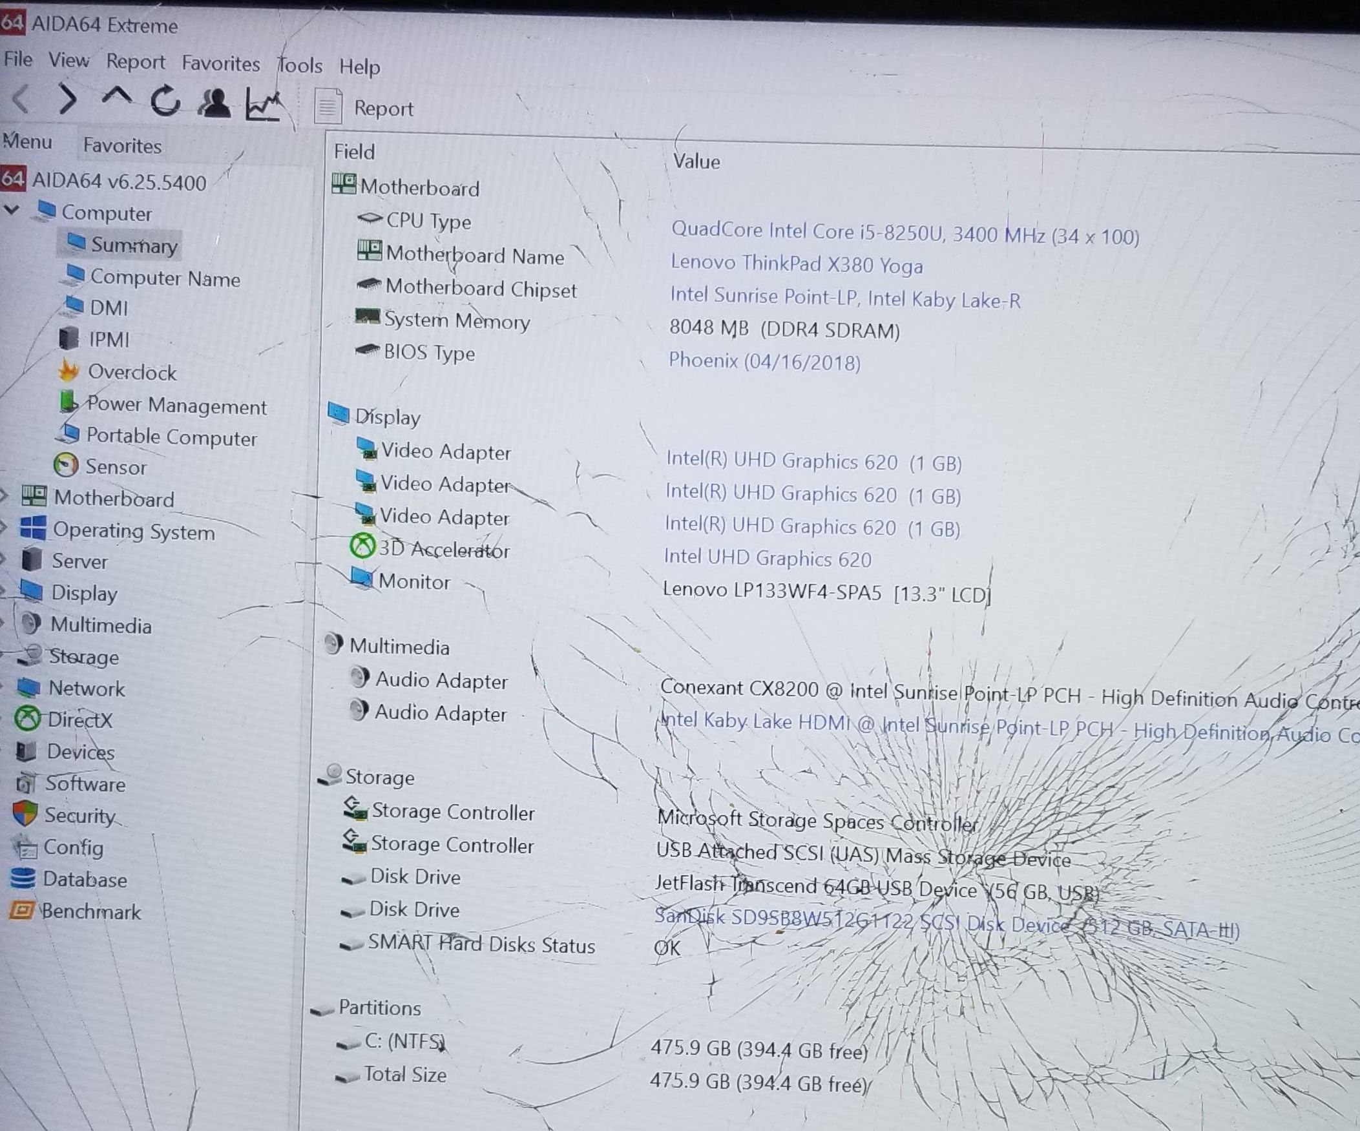Image resolution: width=1360 pixels, height=1131 pixels.
Task: Click the Forward navigation arrow
Action: [x=68, y=99]
